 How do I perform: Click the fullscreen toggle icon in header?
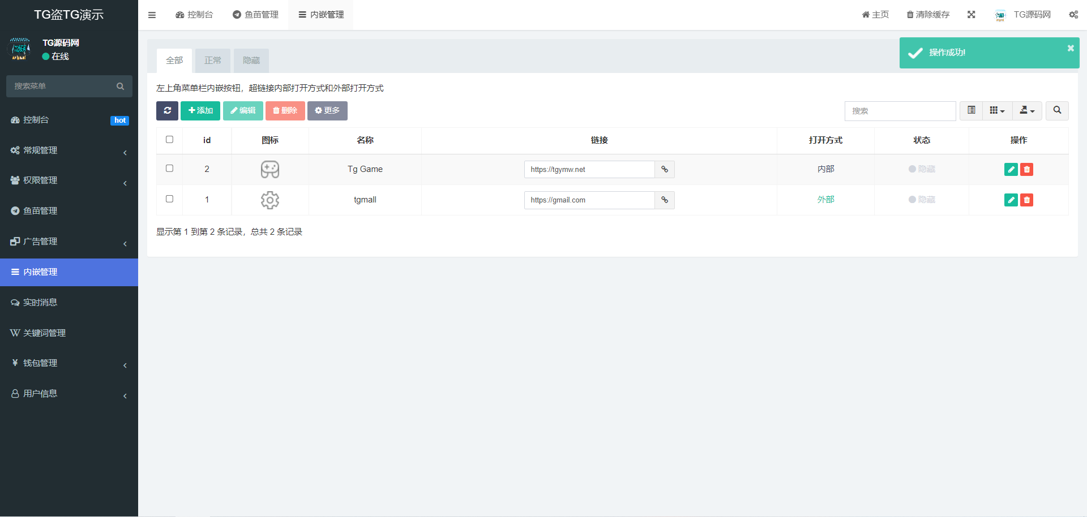(971, 15)
